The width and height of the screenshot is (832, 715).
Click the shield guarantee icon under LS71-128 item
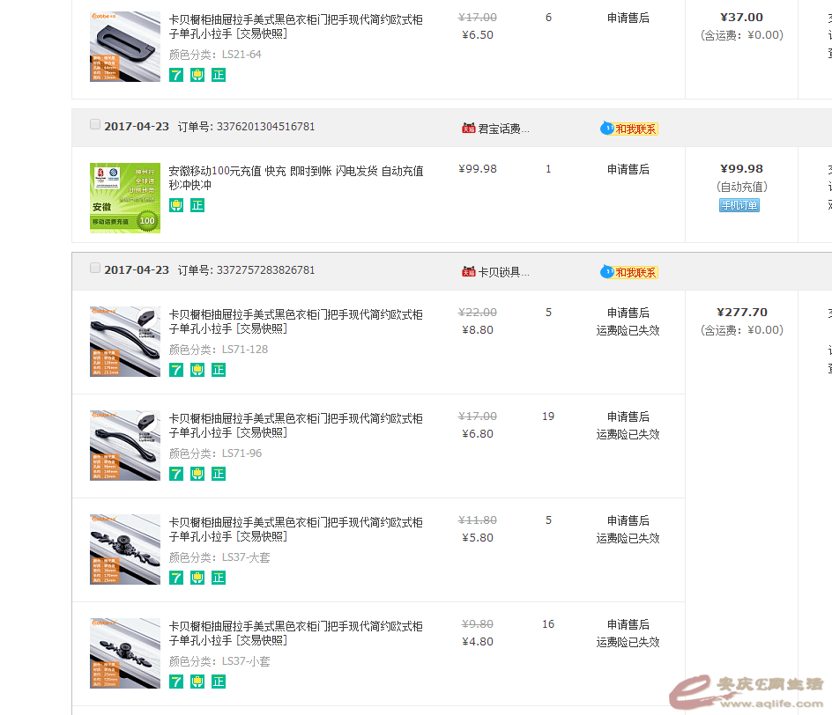point(197,370)
